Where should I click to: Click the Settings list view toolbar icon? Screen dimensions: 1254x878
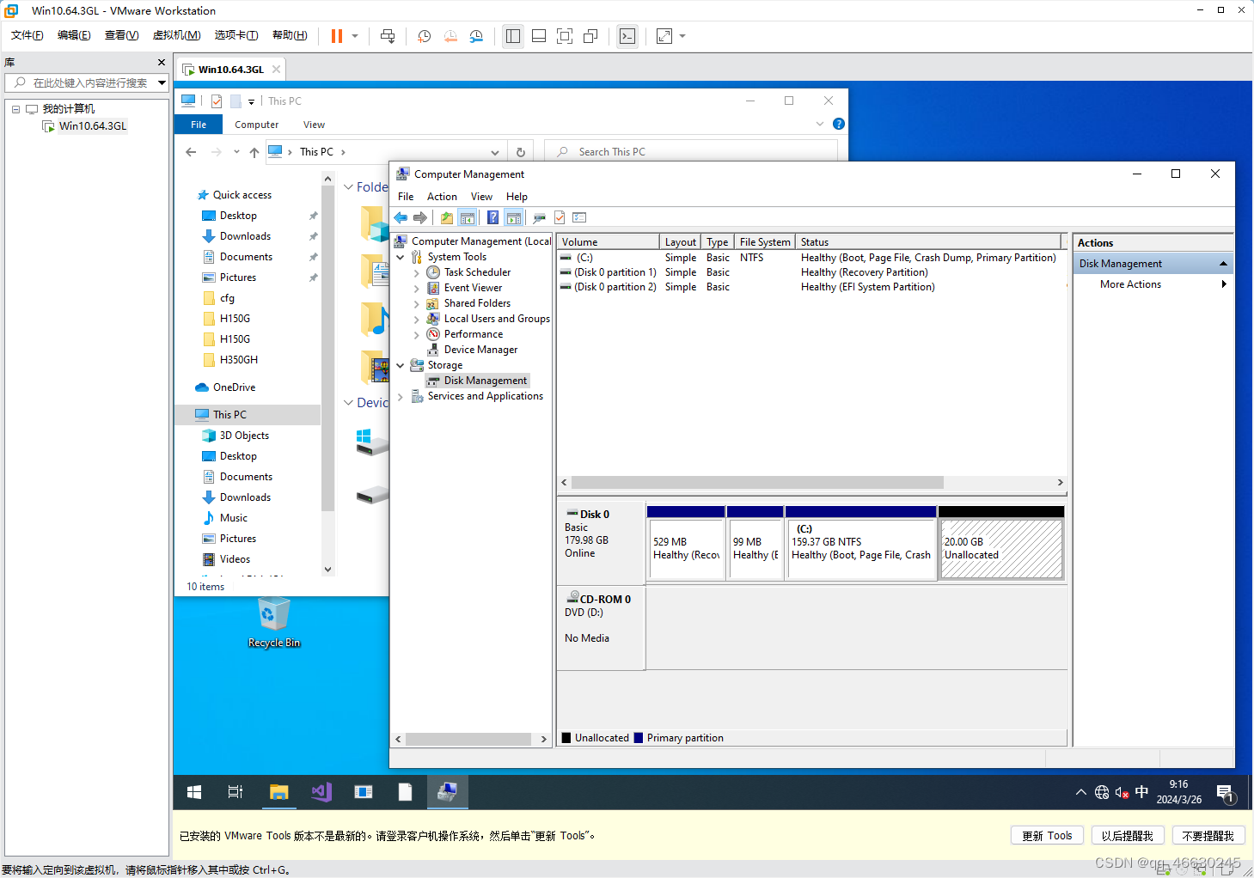tap(579, 218)
